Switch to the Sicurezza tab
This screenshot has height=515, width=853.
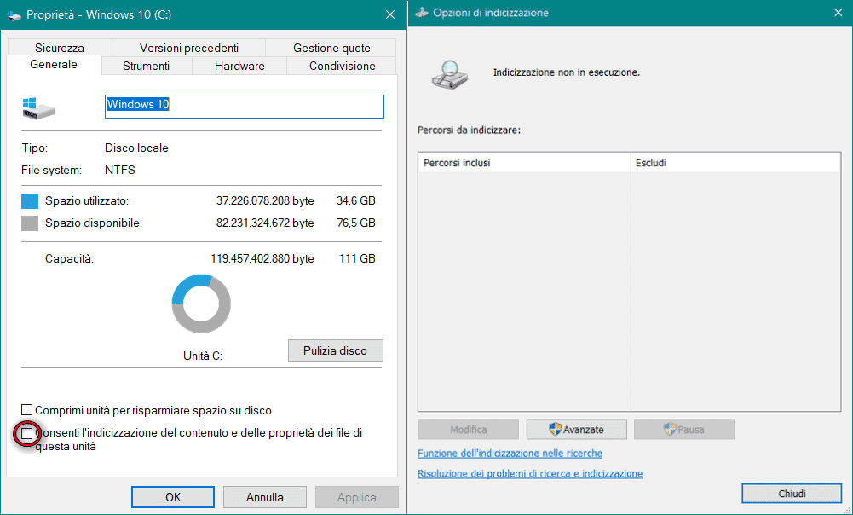click(x=60, y=48)
